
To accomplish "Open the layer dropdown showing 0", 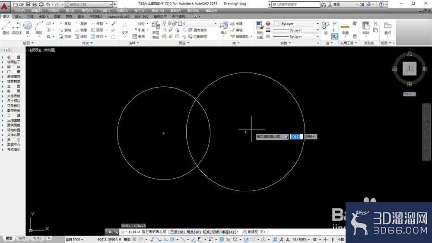I will tap(190, 24).
